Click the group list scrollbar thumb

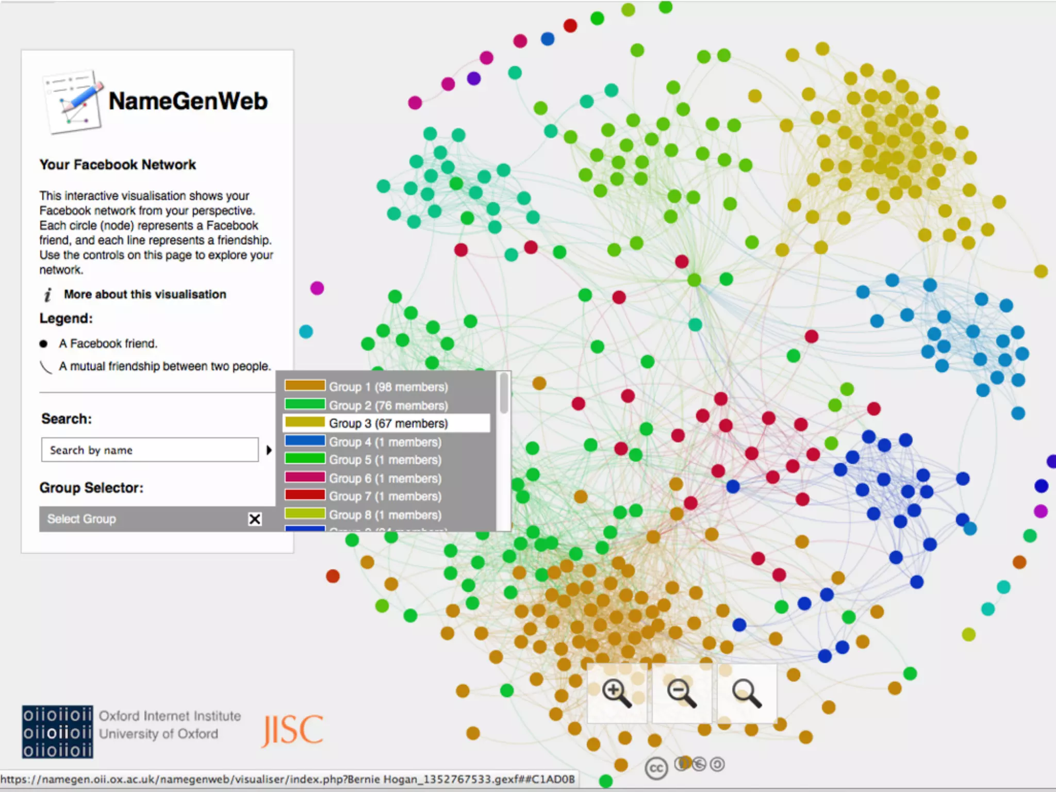point(504,393)
